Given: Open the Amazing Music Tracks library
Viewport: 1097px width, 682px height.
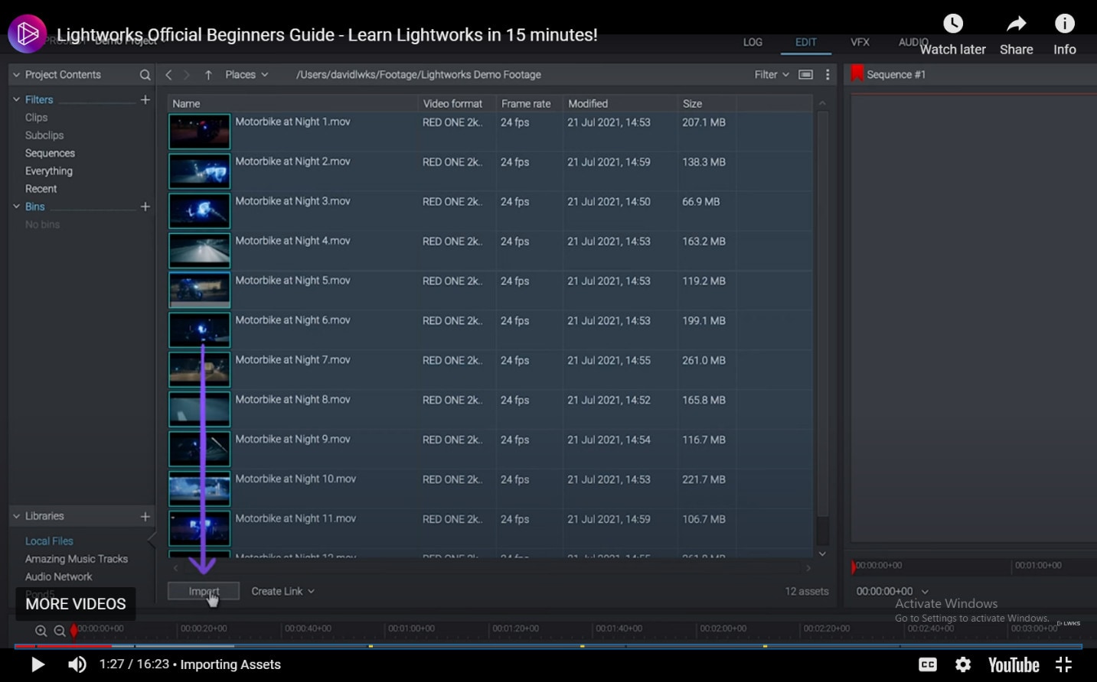Looking at the screenshot, I should [x=77, y=559].
